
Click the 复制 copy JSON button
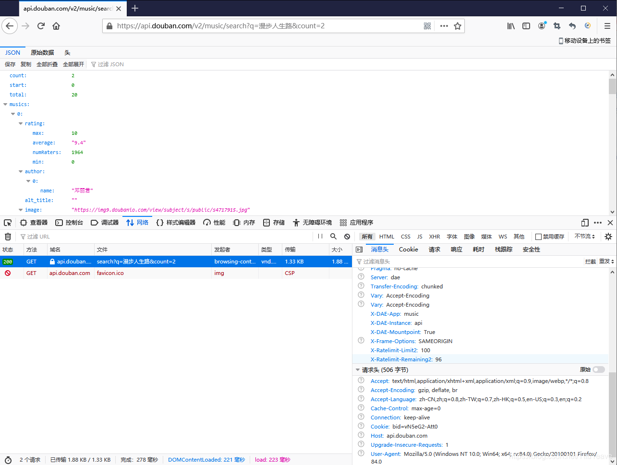pyautogui.click(x=26, y=64)
